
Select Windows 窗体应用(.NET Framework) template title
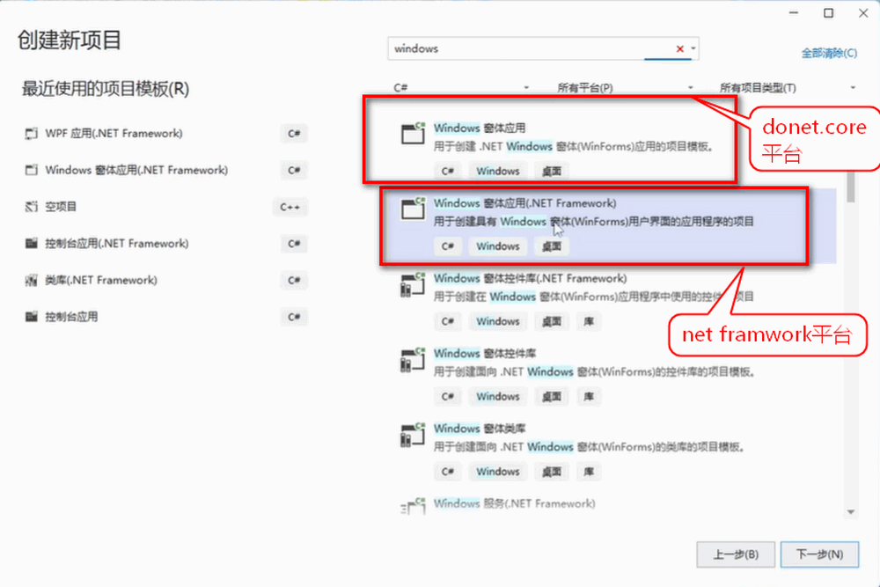tap(524, 203)
